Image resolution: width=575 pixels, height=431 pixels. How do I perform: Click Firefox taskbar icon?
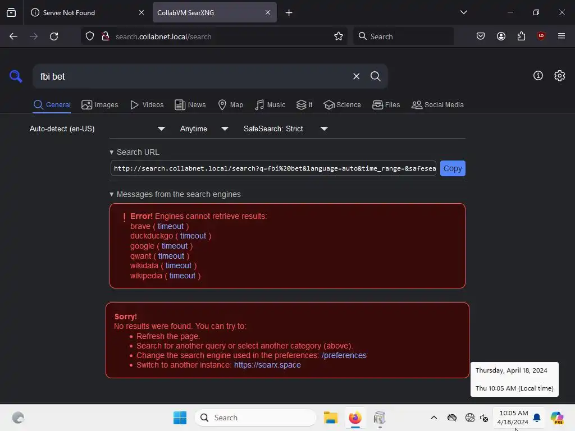tap(355, 418)
